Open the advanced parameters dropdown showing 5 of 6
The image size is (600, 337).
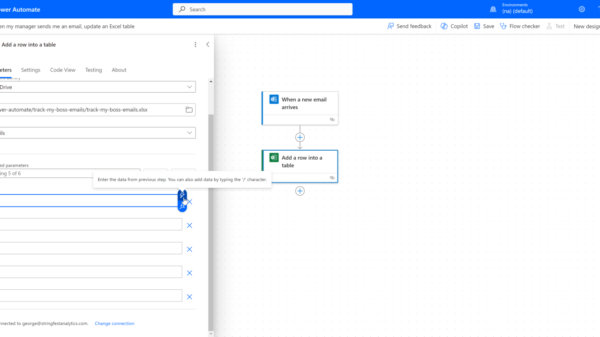70,174
